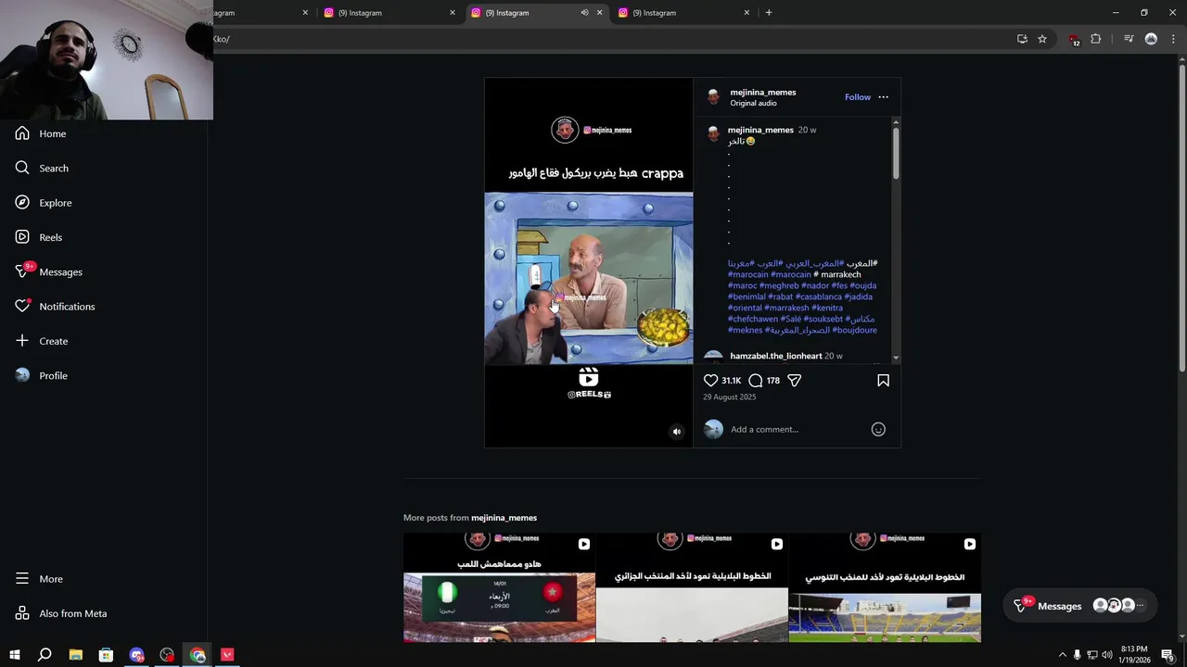
Task: Close the active Instagram tab
Action: [x=599, y=13]
